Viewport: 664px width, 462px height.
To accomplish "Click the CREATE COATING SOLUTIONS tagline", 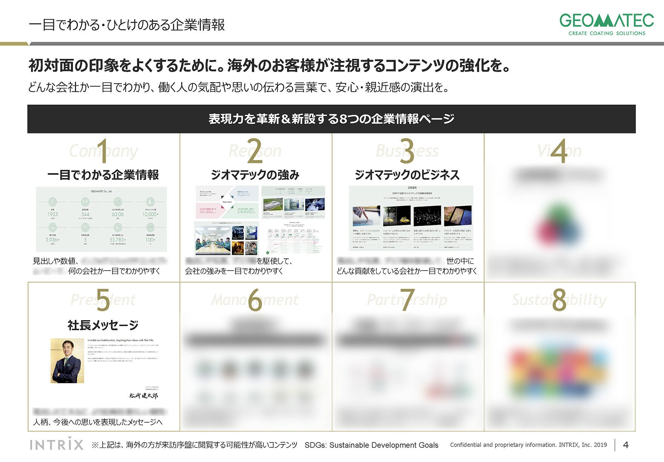I will (x=607, y=33).
